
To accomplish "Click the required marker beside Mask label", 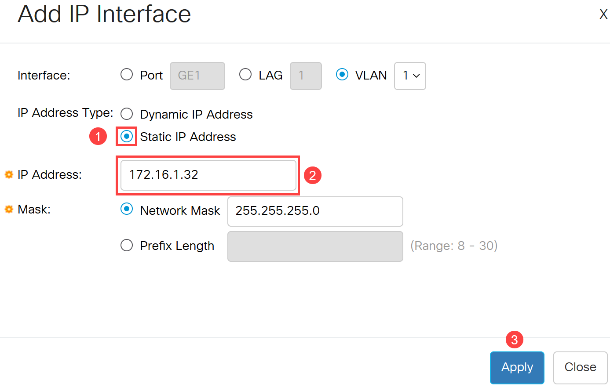I will coord(9,210).
